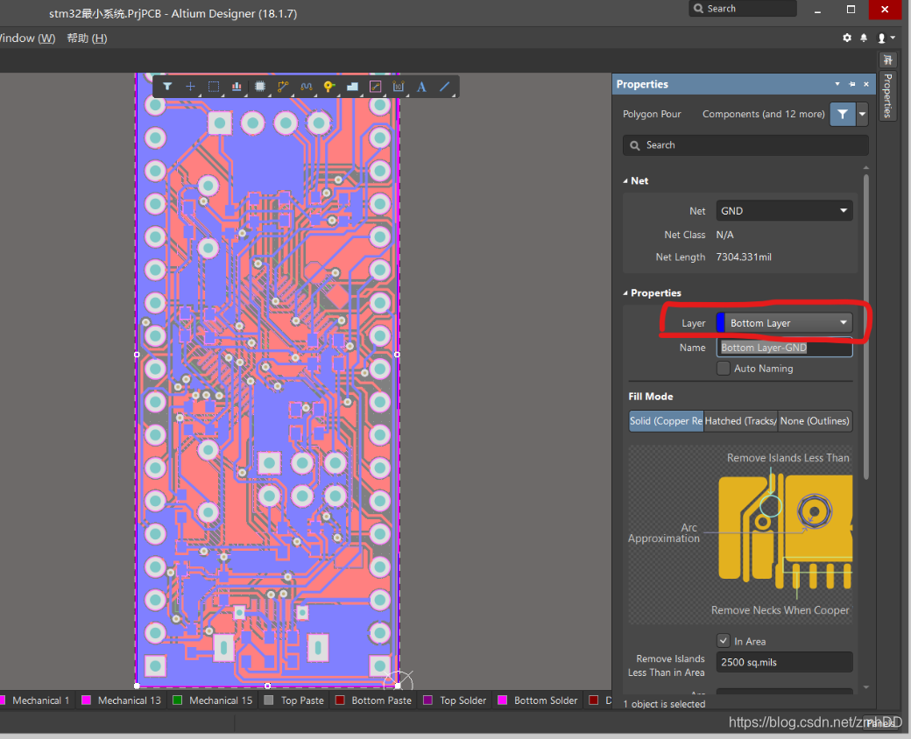Screen dimensions: 911x739
Task: Select the place component chip icon
Action: click(260, 87)
